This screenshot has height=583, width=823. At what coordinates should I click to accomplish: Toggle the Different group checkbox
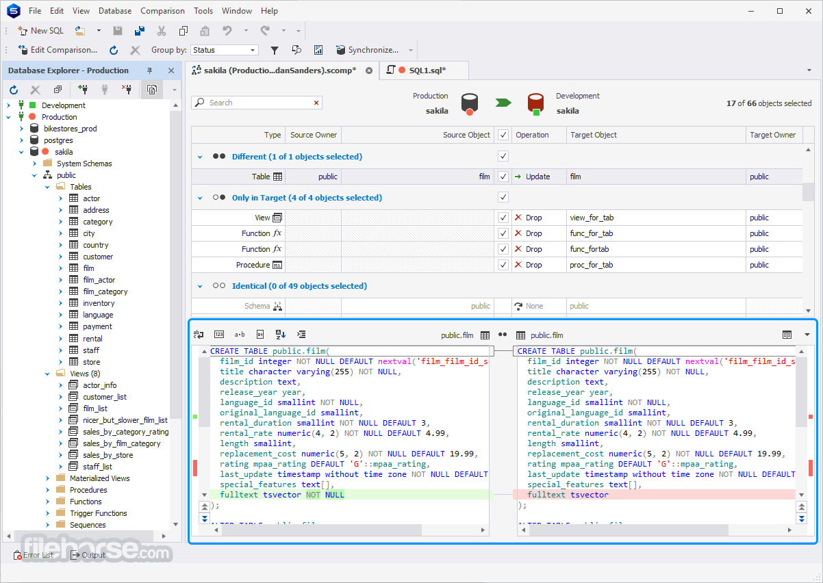point(503,156)
